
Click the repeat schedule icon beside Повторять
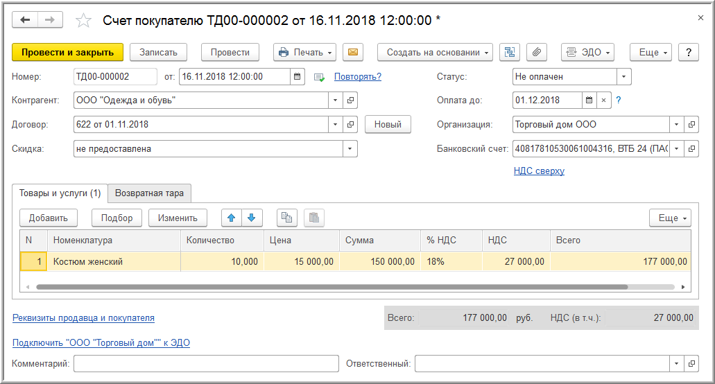[x=319, y=78]
